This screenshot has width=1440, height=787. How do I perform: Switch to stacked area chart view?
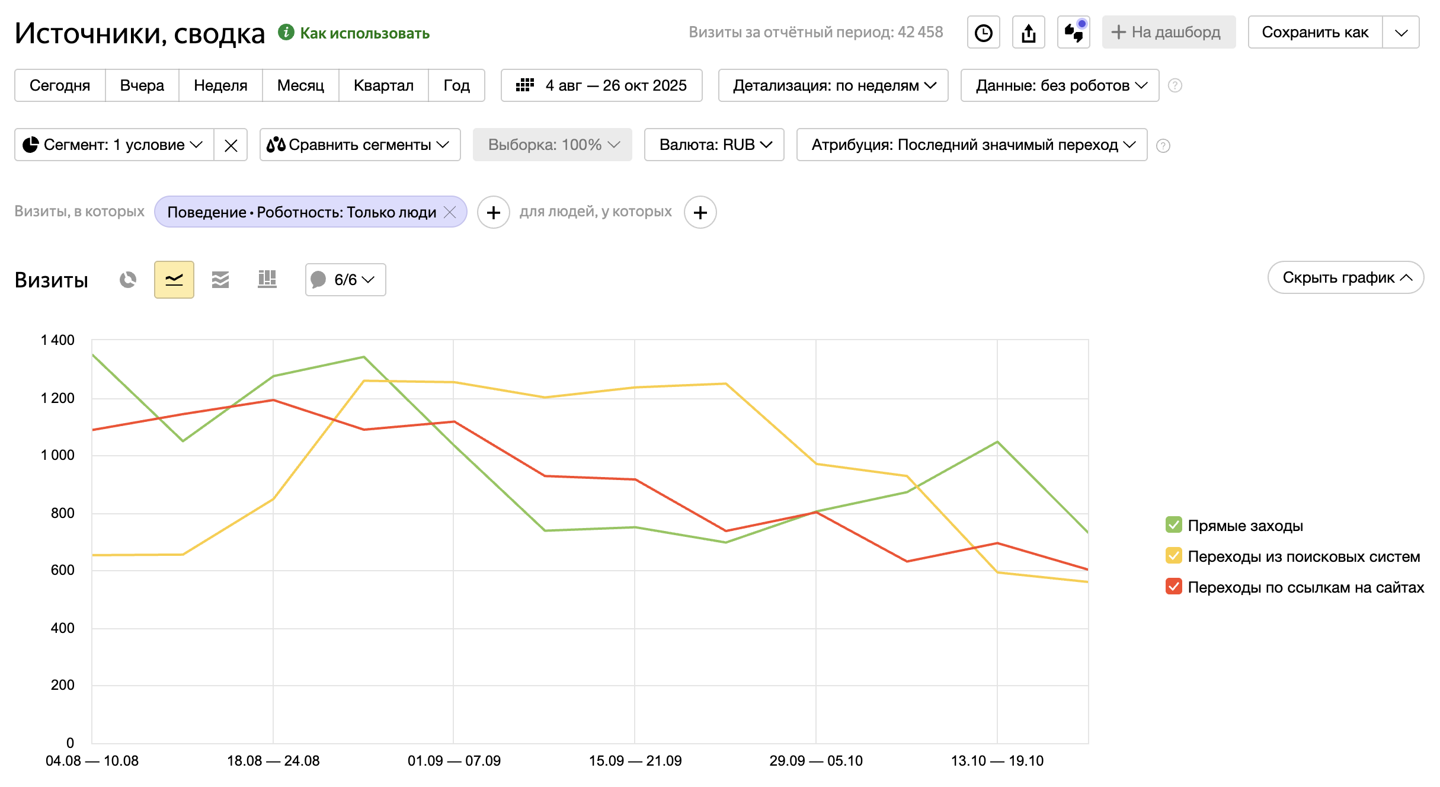click(220, 280)
